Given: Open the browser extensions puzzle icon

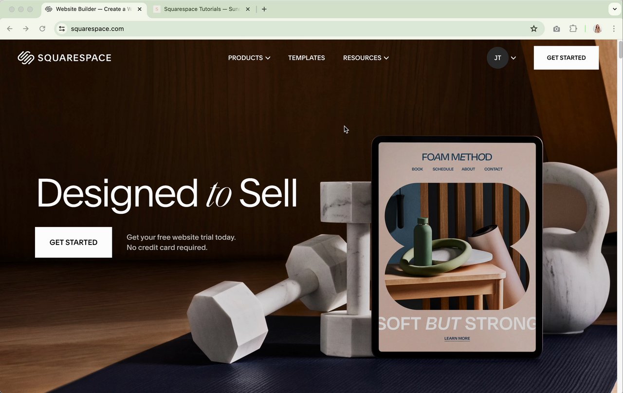Looking at the screenshot, I should pyautogui.click(x=573, y=29).
